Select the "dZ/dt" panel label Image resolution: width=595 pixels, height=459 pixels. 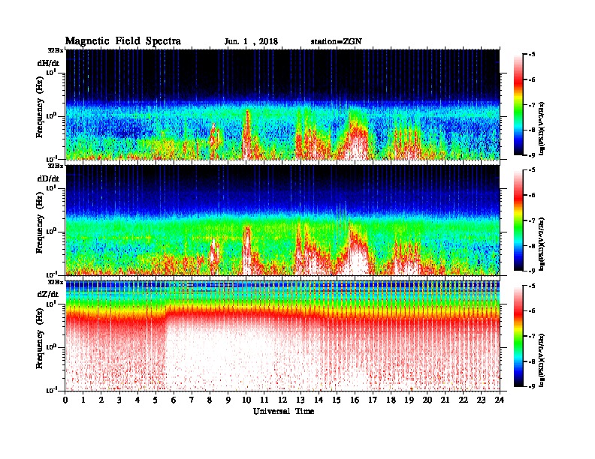pos(48,294)
